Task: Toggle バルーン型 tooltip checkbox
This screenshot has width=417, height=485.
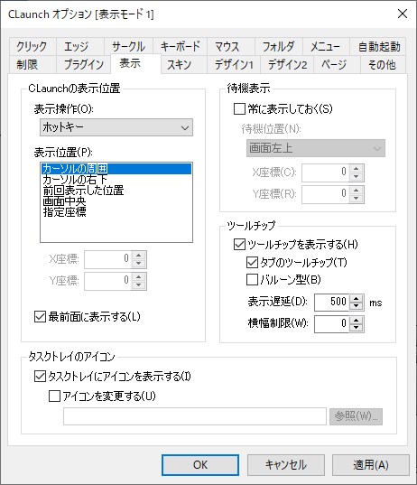Action: (x=252, y=280)
